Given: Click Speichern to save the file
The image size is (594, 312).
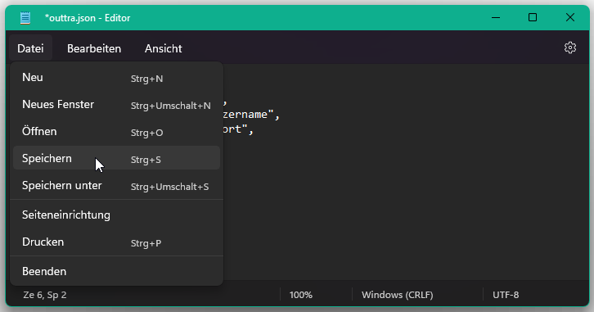Looking at the screenshot, I should tap(117, 158).
